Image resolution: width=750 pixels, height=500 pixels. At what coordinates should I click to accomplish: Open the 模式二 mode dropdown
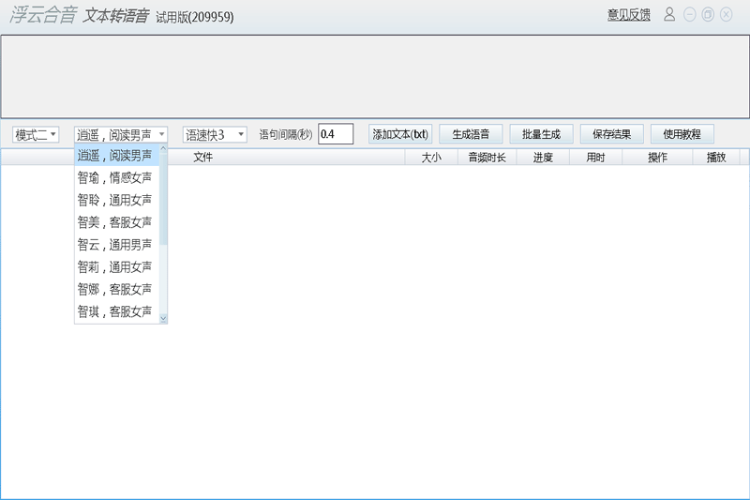point(36,134)
